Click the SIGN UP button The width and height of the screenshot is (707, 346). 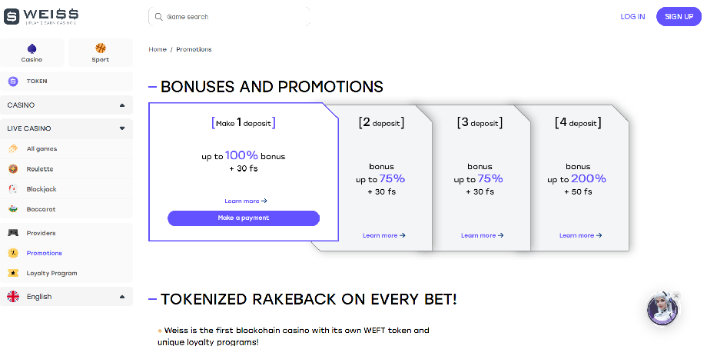point(679,16)
